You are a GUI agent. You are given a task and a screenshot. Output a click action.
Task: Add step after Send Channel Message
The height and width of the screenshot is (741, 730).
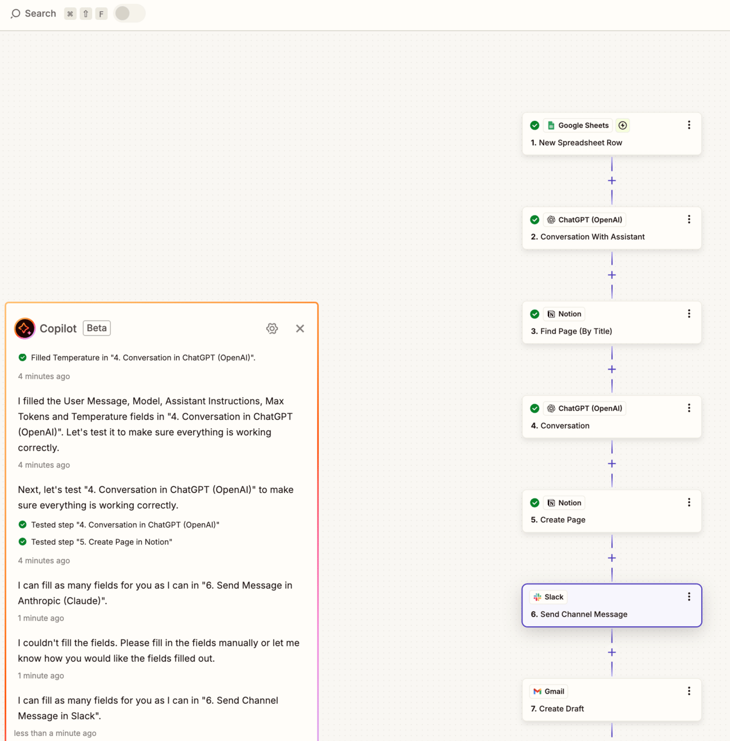(x=612, y=653)
